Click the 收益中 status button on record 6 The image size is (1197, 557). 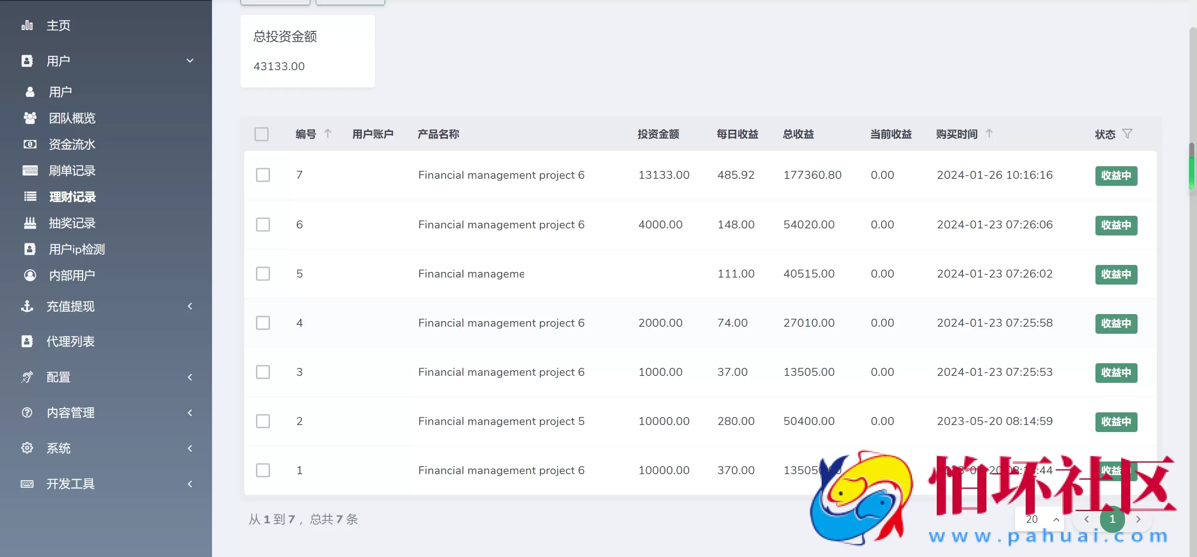pos(1116,225)
